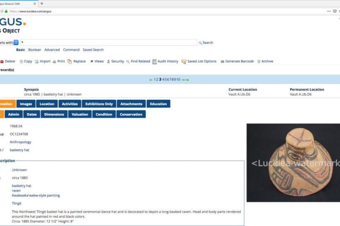
Task: Click the Replace icon
Action: coord(70,61)
